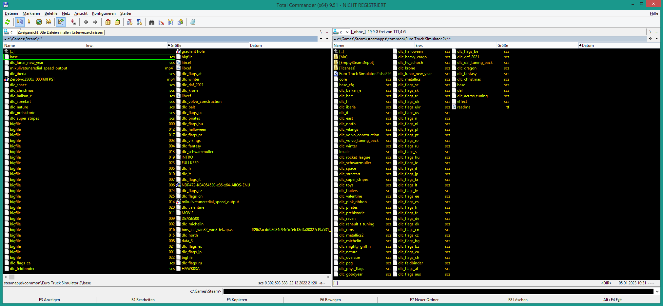Screen dimensions: 663x306
Task: Click the Alt+F4 Exit button
Action: coord(612,300)
